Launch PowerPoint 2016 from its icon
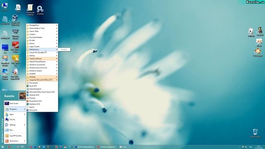This screenshot has height=149, width=265. coord(28,101)
